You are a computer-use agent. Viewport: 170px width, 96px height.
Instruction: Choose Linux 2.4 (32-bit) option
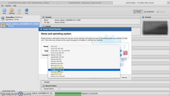tap(84, 49)
